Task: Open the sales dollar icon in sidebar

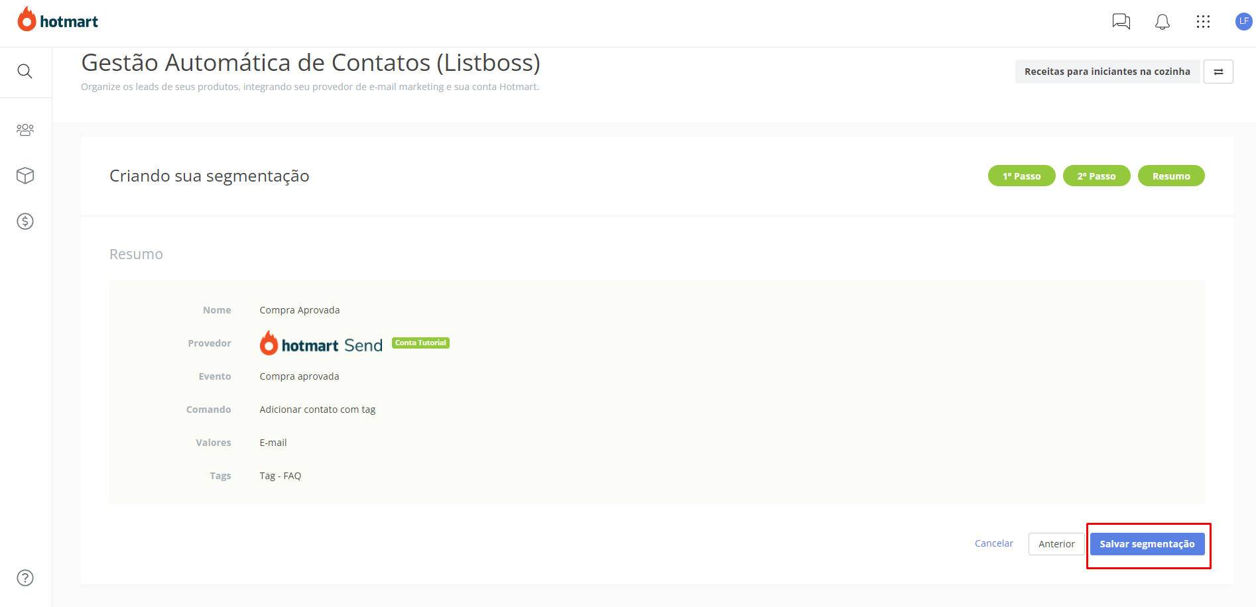Action: coord(25,221)
